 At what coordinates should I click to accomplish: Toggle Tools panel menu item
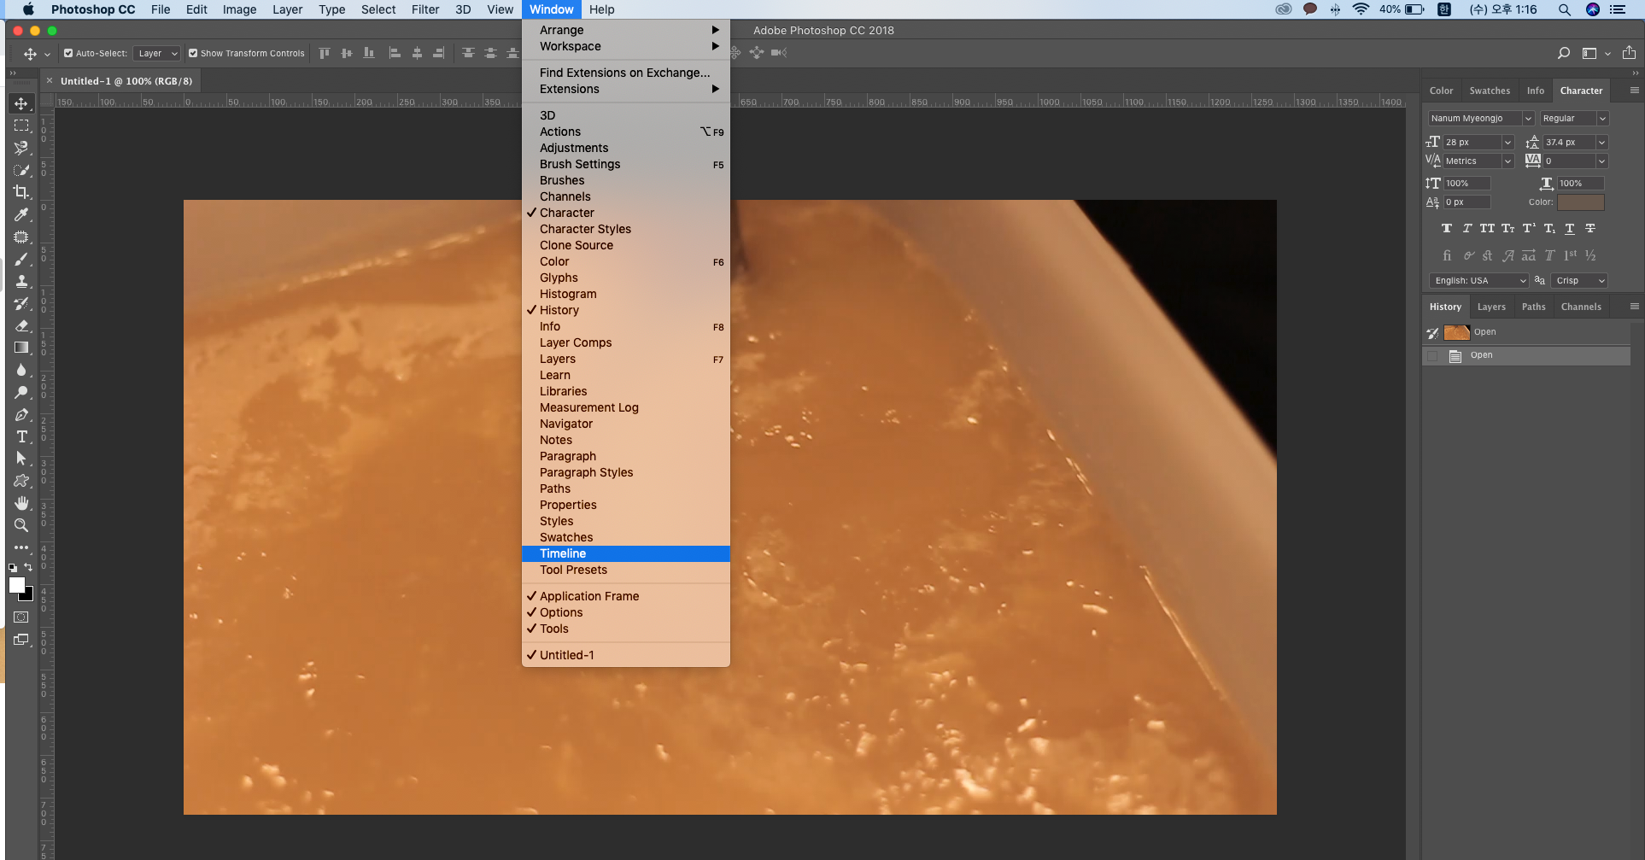point(626,629)
